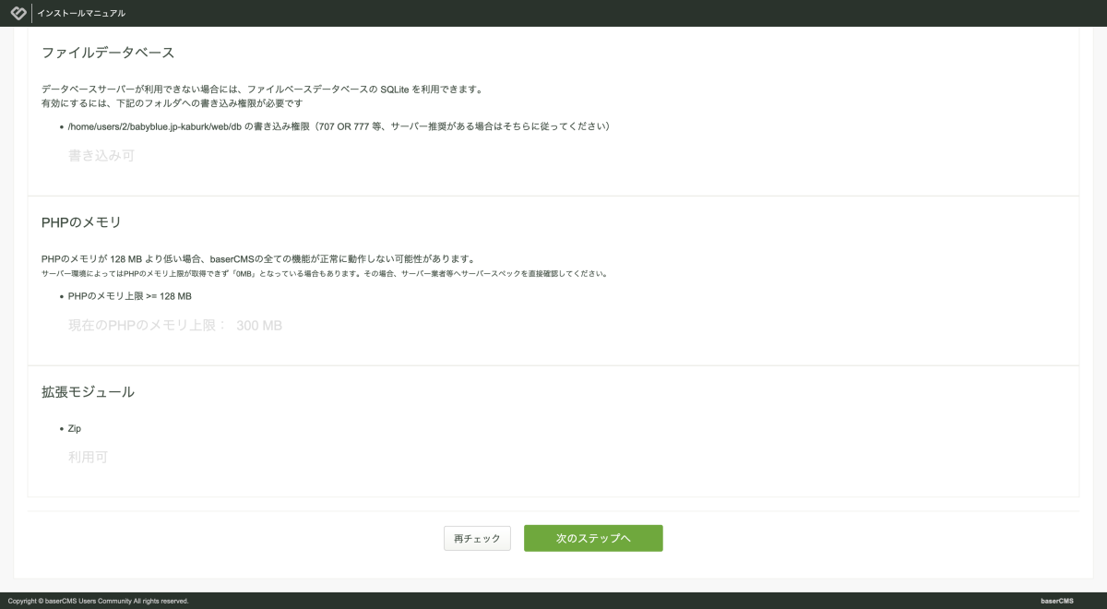
Task: Click the 0MB server note small text
Action: point(324,274)
